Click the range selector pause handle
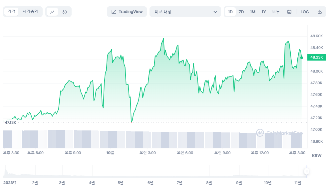This screenshot has height=190, width=330. coord(307,171)
